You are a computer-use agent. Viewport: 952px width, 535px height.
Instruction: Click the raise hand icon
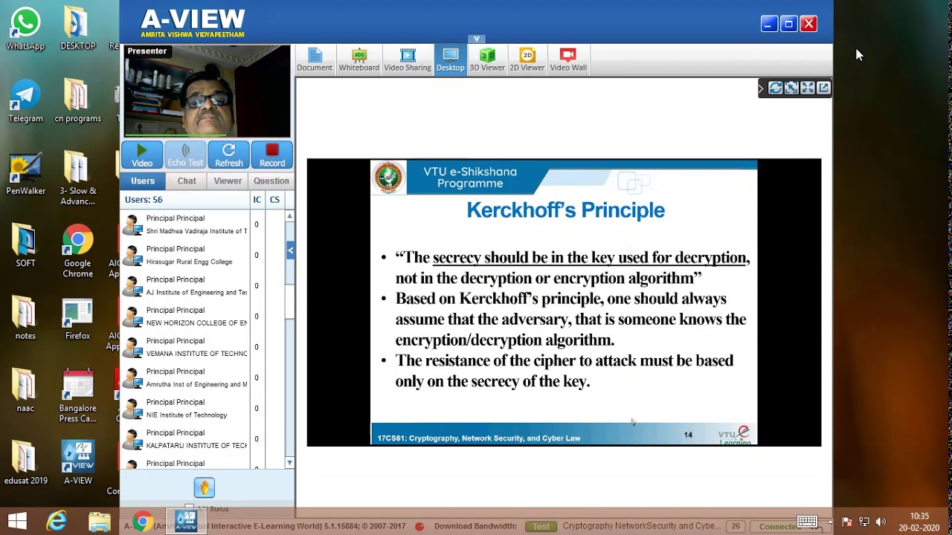click(205, 487)
